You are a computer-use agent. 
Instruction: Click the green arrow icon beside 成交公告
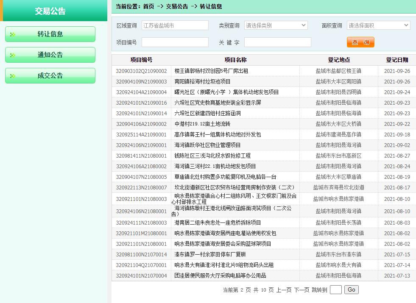pyautogui.click(x=13, y=76)
